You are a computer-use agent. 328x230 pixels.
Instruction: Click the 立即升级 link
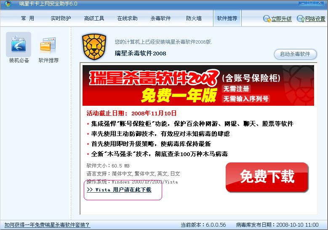281,19
